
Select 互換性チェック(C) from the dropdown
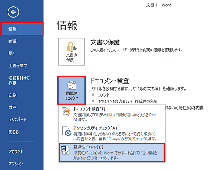(112, 152)
